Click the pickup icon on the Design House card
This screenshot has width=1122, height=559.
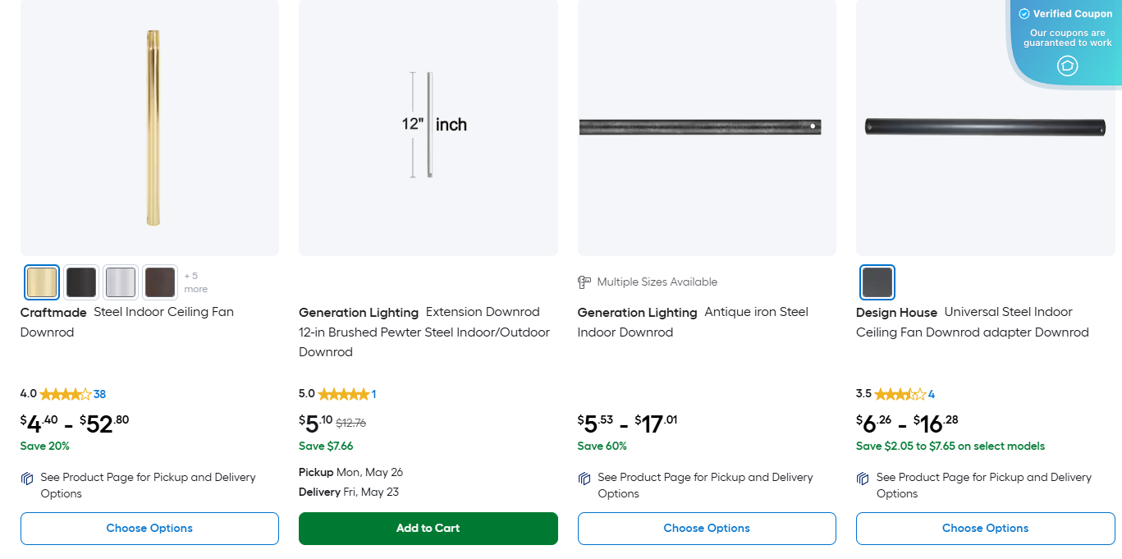coord(862,478)
